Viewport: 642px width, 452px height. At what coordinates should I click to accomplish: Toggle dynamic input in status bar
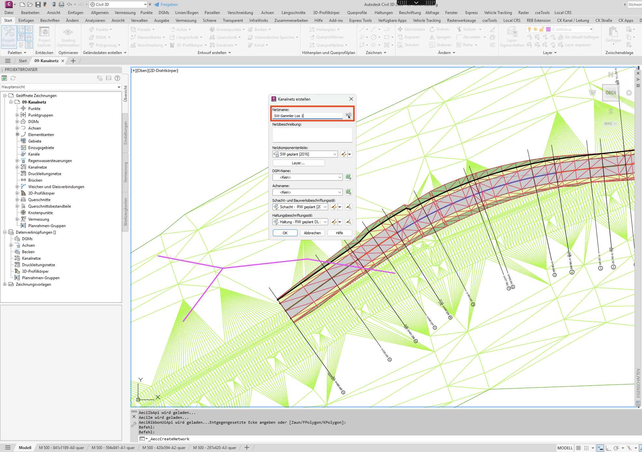600,448
